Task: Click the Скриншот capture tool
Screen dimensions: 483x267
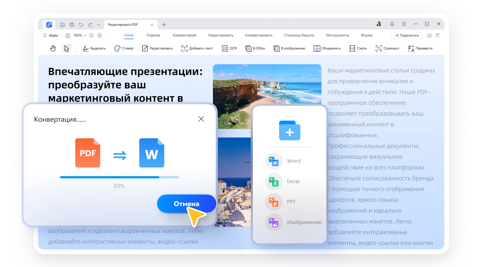Action: tap(387, 48)
